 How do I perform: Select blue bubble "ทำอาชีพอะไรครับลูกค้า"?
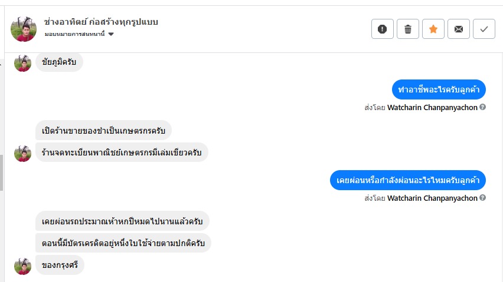tap(439, 89)
